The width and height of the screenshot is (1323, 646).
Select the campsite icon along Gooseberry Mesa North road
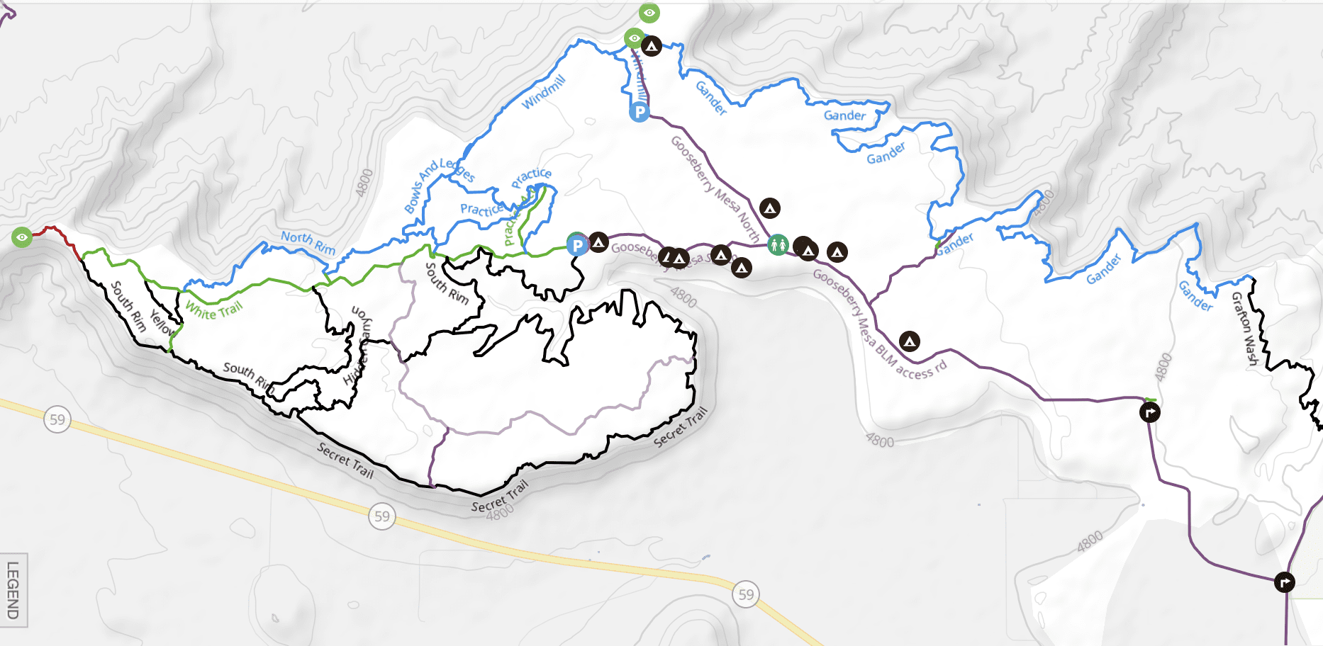tap(770, 208)
